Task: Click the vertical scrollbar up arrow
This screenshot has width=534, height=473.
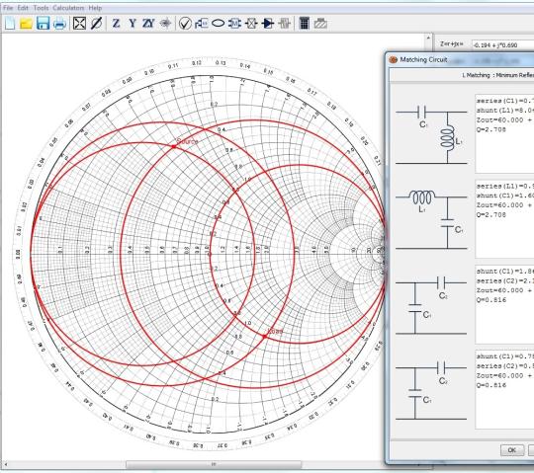Action: pos(428,38)
